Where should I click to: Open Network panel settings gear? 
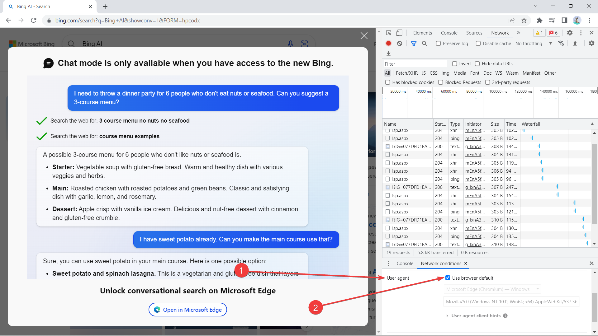tap(591, 44)
